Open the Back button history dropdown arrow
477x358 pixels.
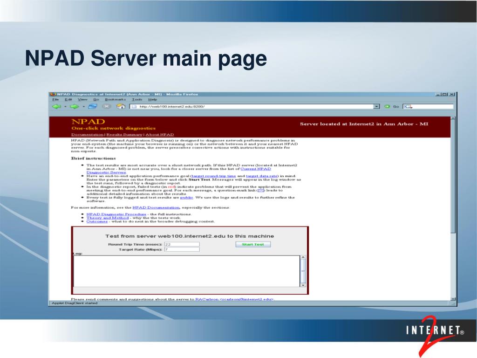point(65,107)
